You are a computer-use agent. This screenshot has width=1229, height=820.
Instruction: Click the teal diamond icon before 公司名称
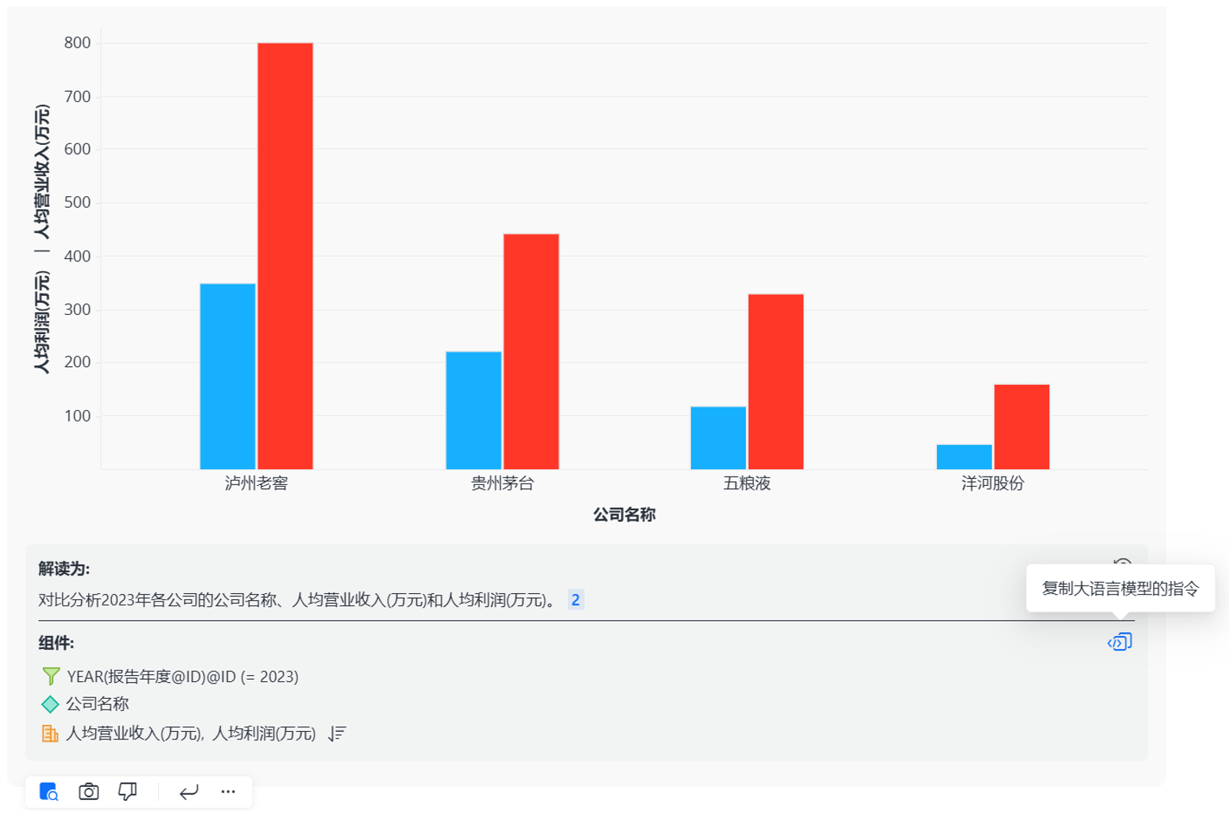pyautogui.click(x=49, y=704)
